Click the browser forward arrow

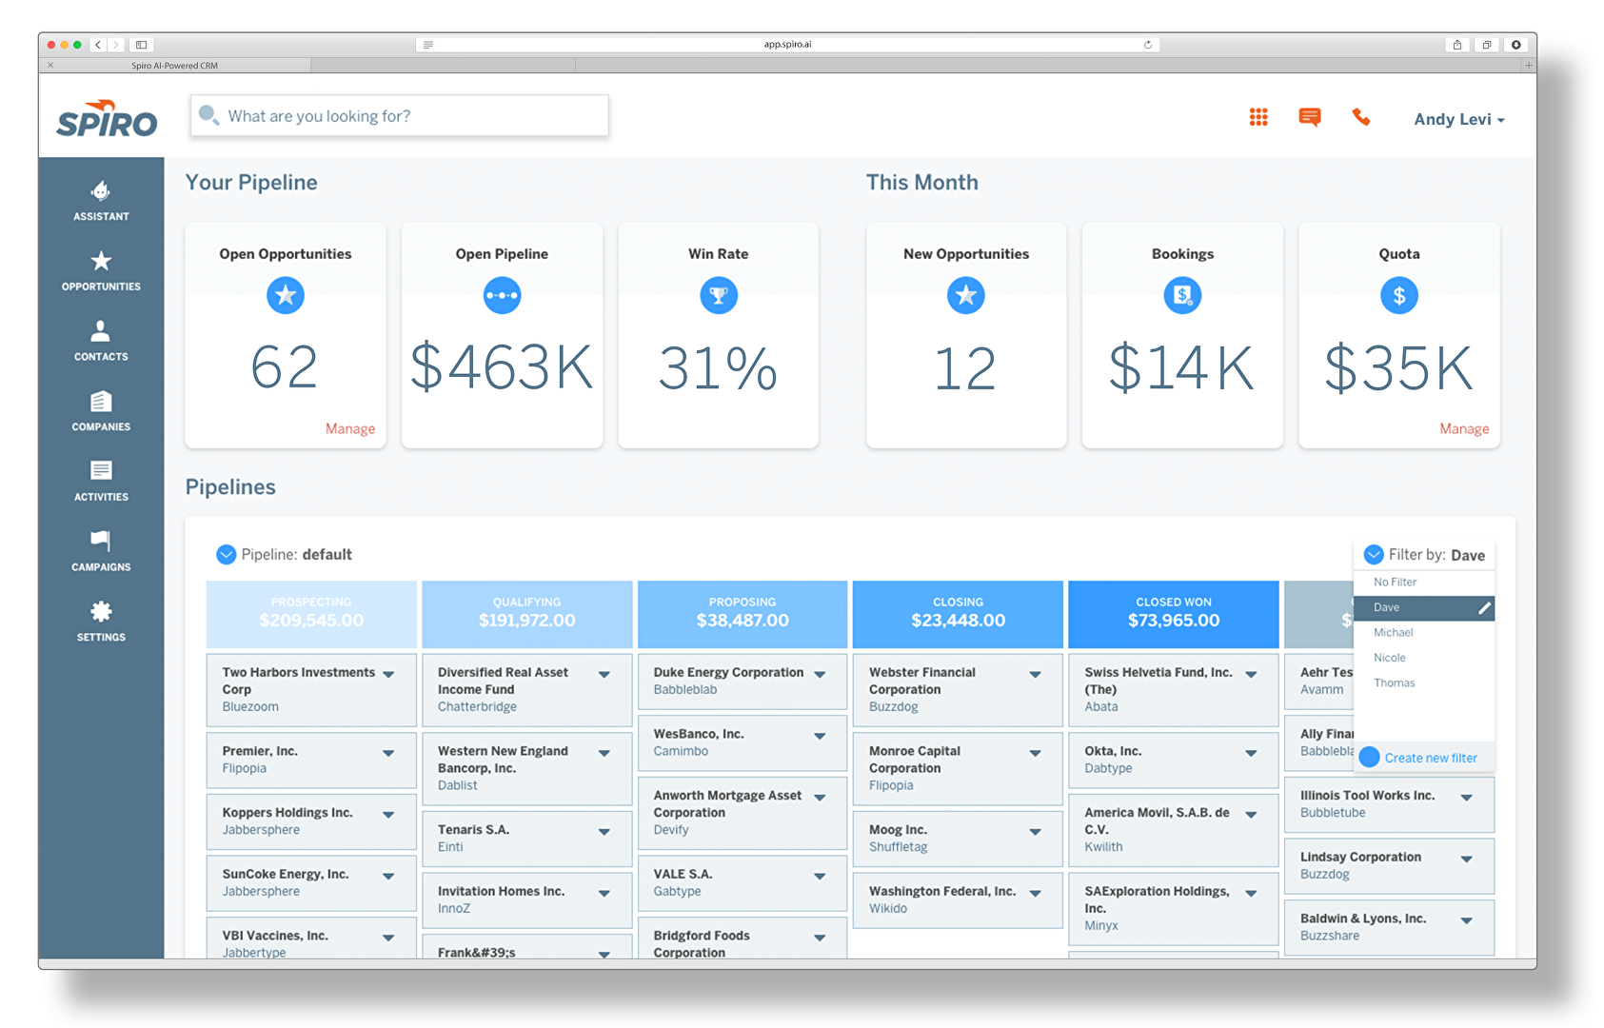pos(116,45)
